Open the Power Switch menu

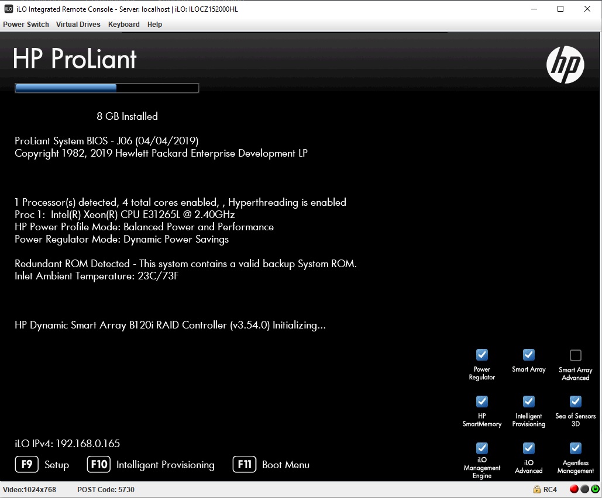point(26,25)
